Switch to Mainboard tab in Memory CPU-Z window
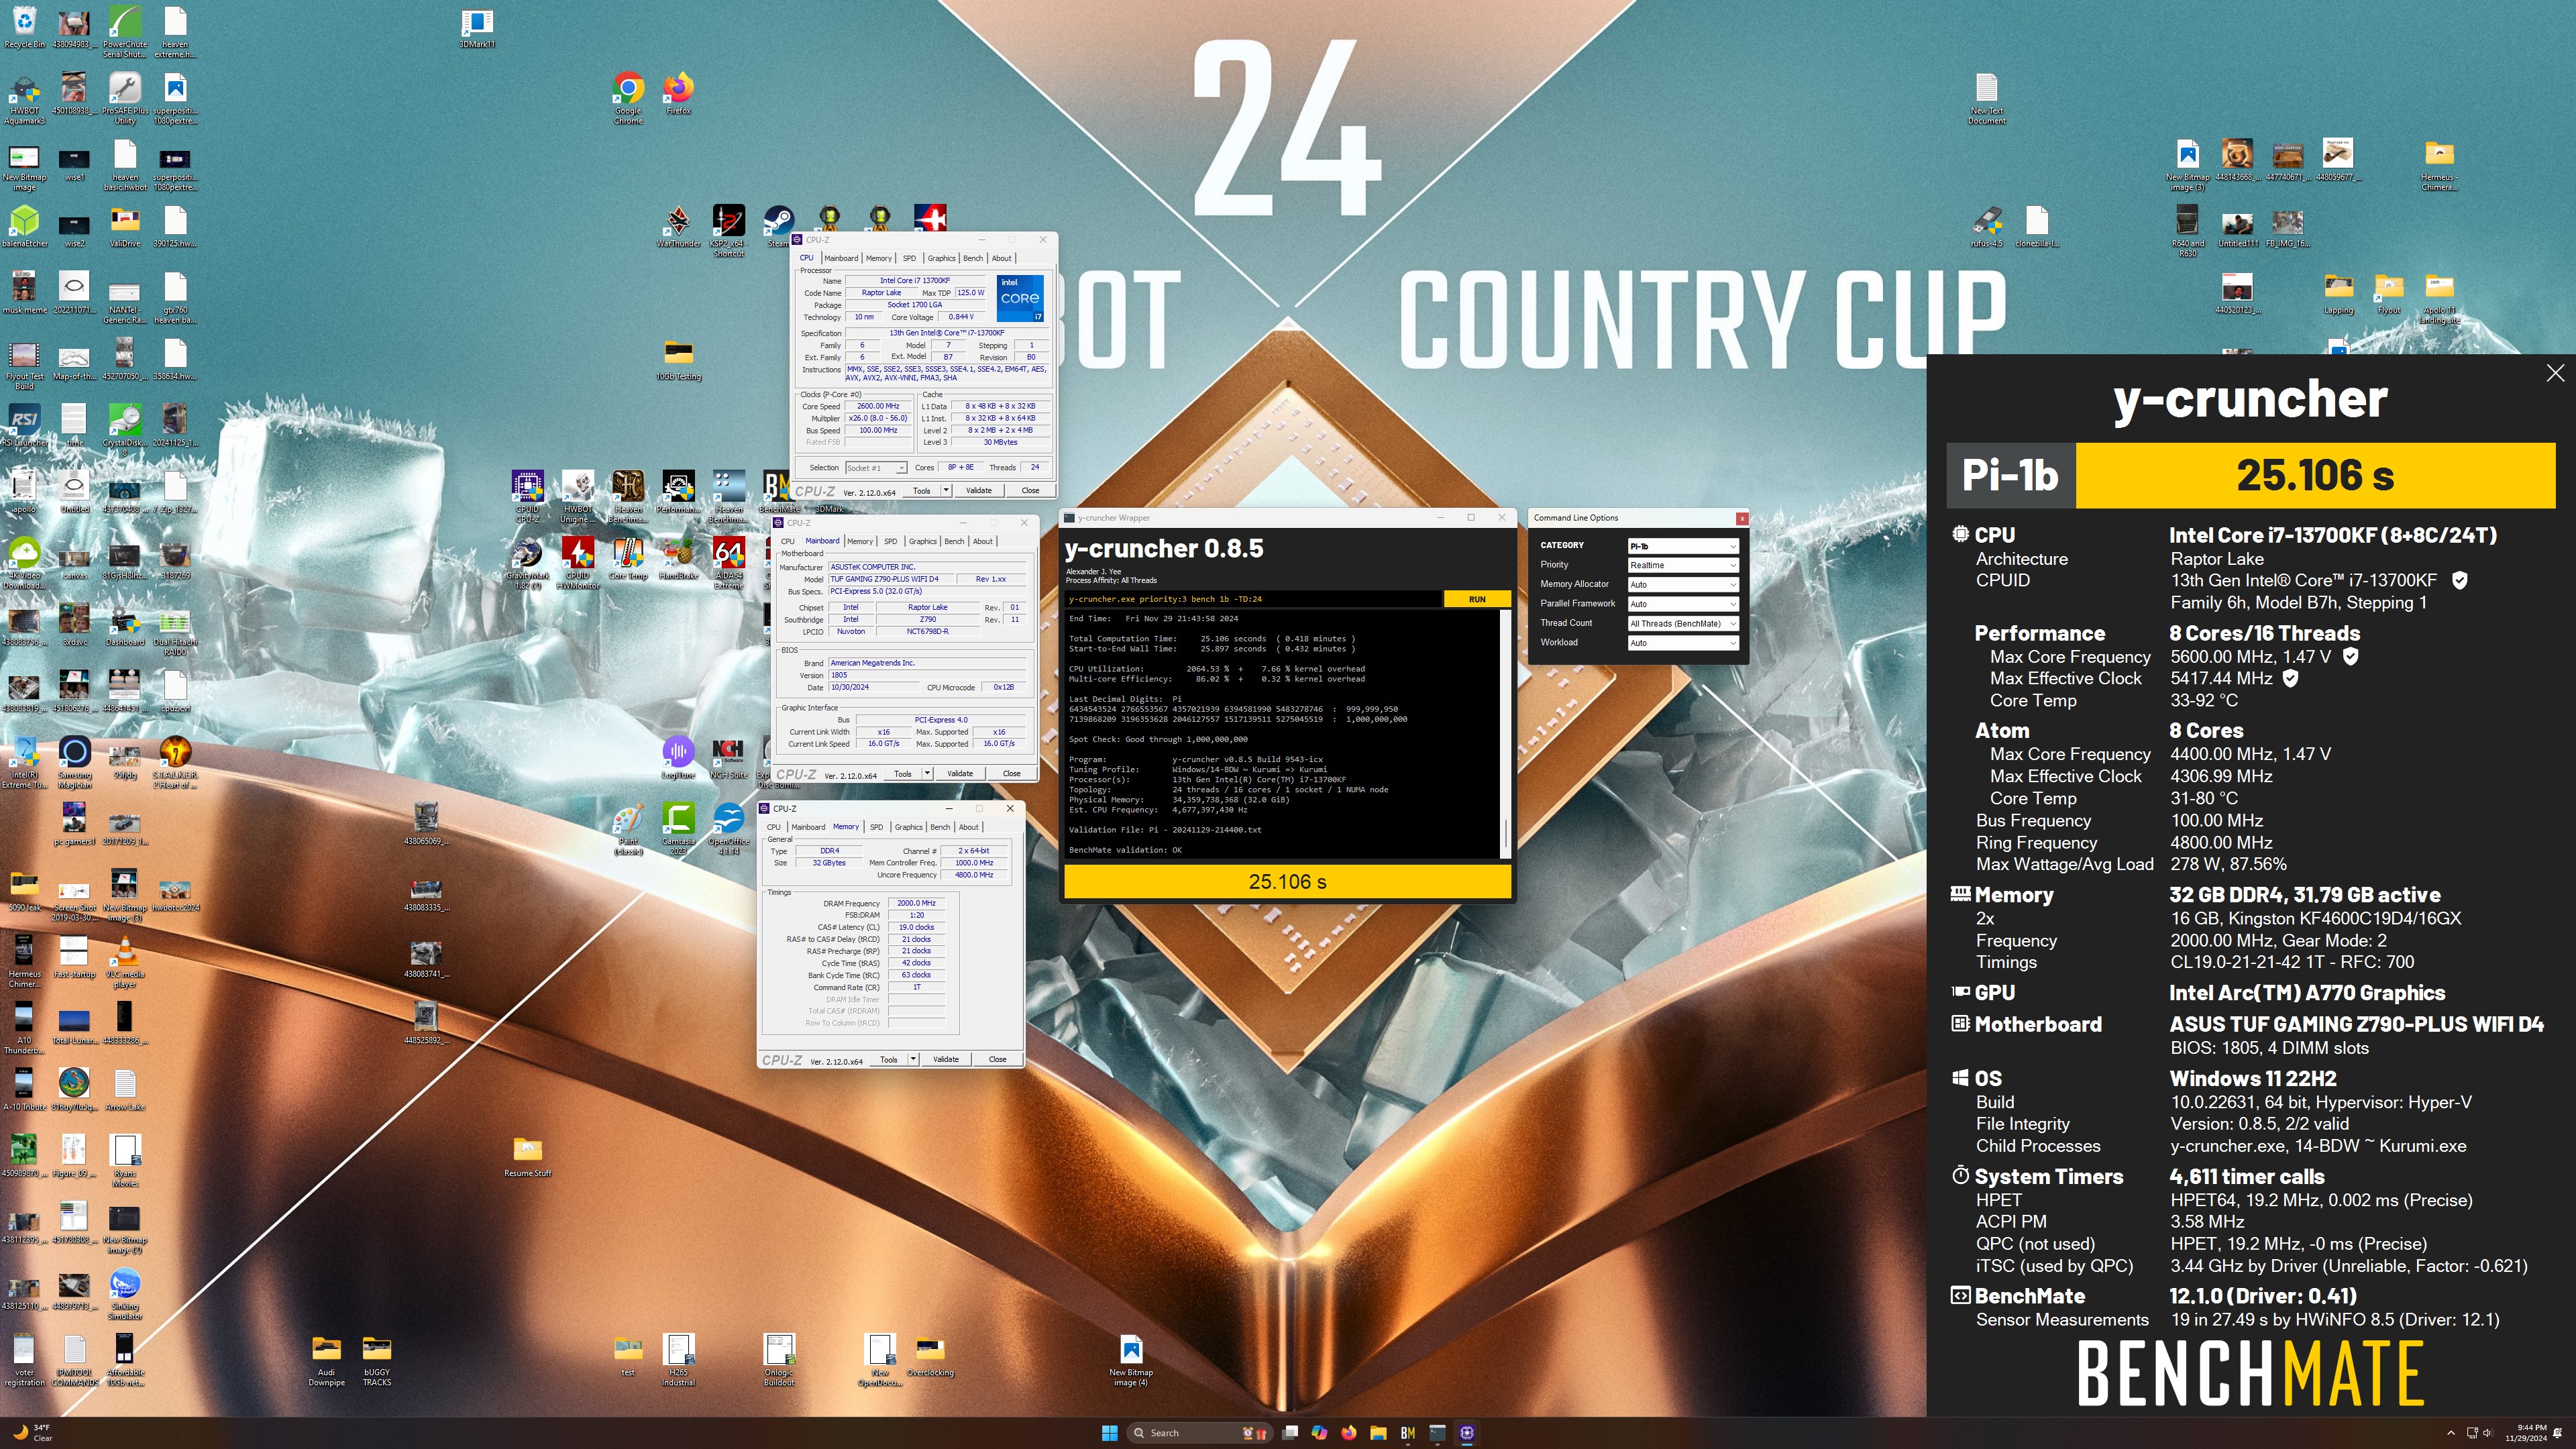This screenshot has height=1449, width=2576. (x=808, y=827)
